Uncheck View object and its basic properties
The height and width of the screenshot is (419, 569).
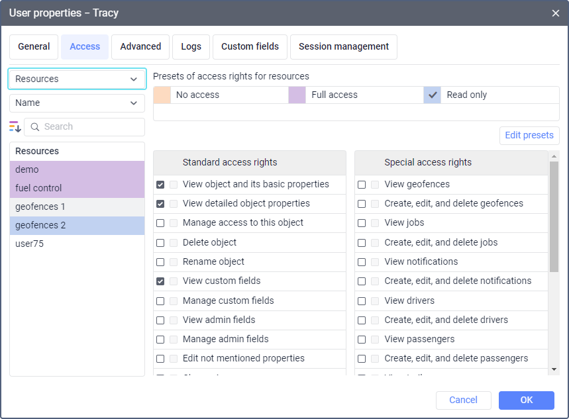[160, 185]
